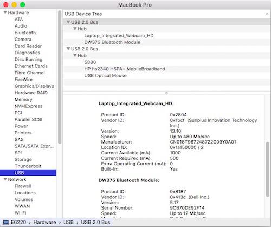This screenshot has width=271, height=227.
Task: Open the Card Reader entry
Action: (28, 46)
